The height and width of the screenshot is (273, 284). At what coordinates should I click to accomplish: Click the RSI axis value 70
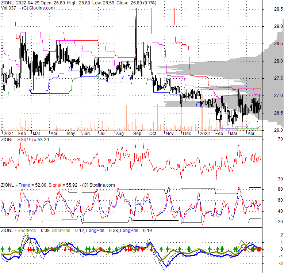280,139
